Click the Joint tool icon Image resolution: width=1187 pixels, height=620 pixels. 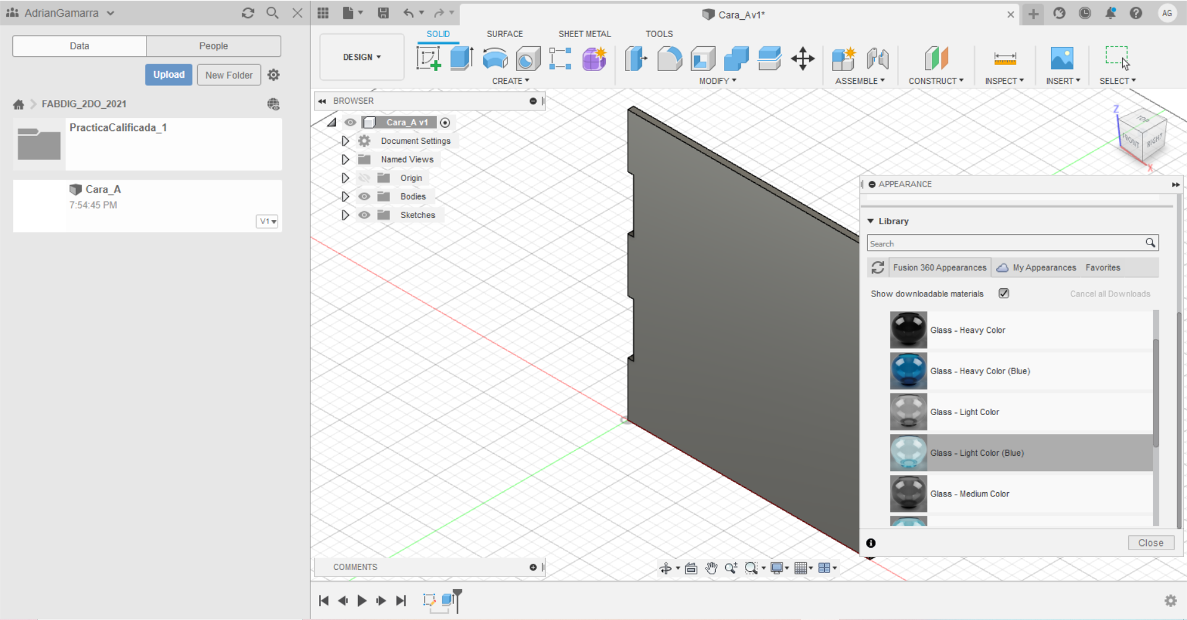pyautogui.click(x=877, y=59)
